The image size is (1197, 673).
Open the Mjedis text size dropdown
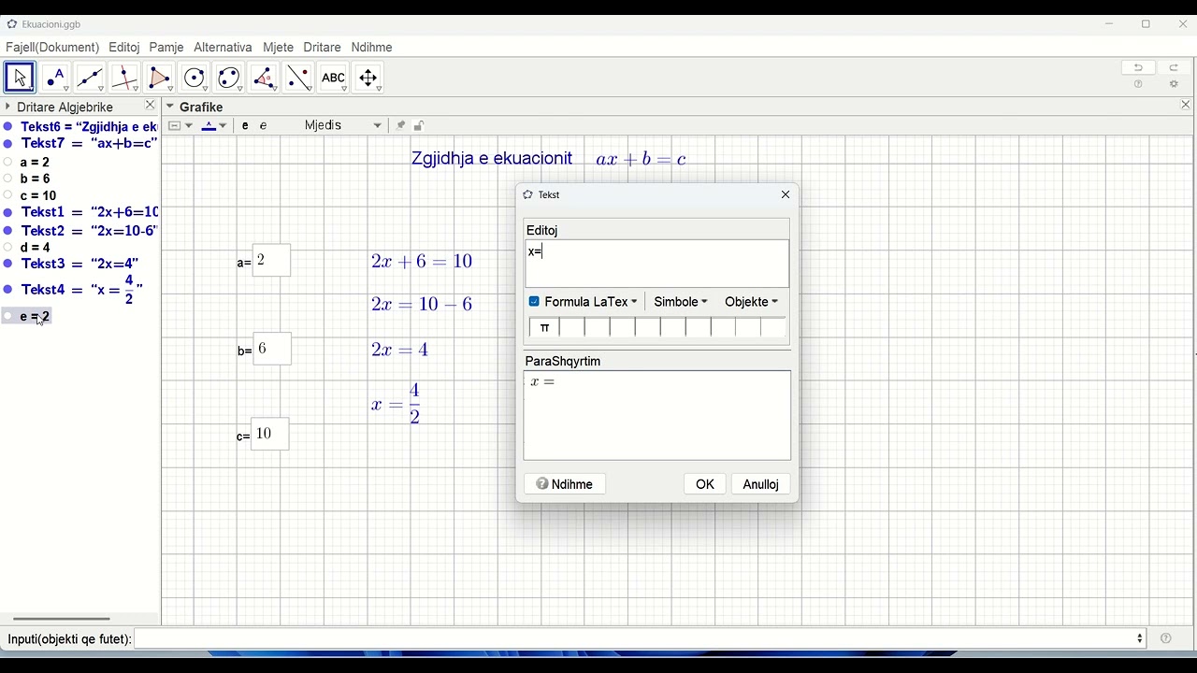pos(342,125)
